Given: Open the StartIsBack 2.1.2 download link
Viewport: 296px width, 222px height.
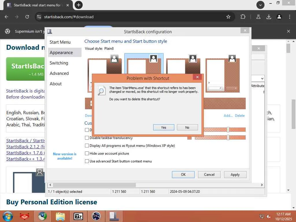Looking at the screenshot, I should click(25, 147).
